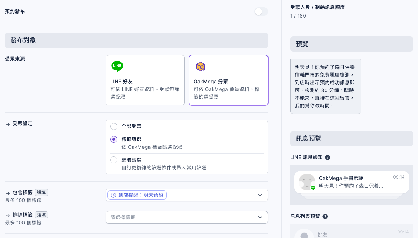418x238 pixels.
Task: Open the 包含標籤 tag dropdown arrow
Action: 260,195
